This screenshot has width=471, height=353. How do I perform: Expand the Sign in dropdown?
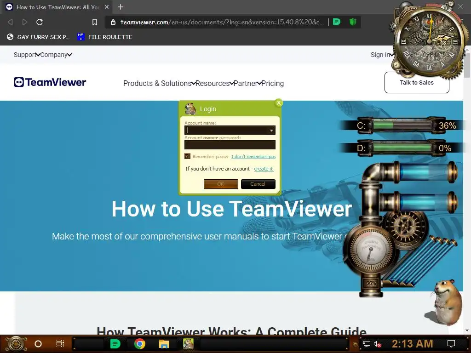[382, 55]
